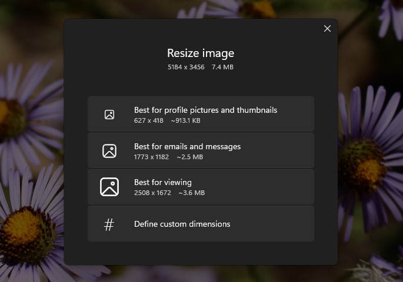Click the small picture icon for thumbnails
The height and width of the screenshot is (282, 403).
(x=109, y=115)
